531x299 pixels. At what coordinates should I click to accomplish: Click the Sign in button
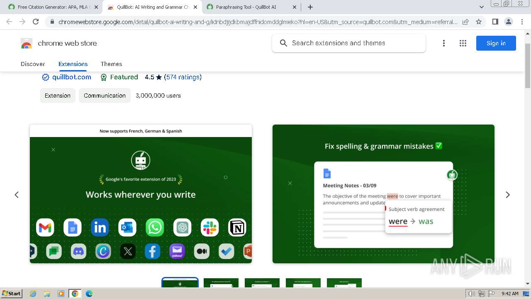click(x=496, y=43)
